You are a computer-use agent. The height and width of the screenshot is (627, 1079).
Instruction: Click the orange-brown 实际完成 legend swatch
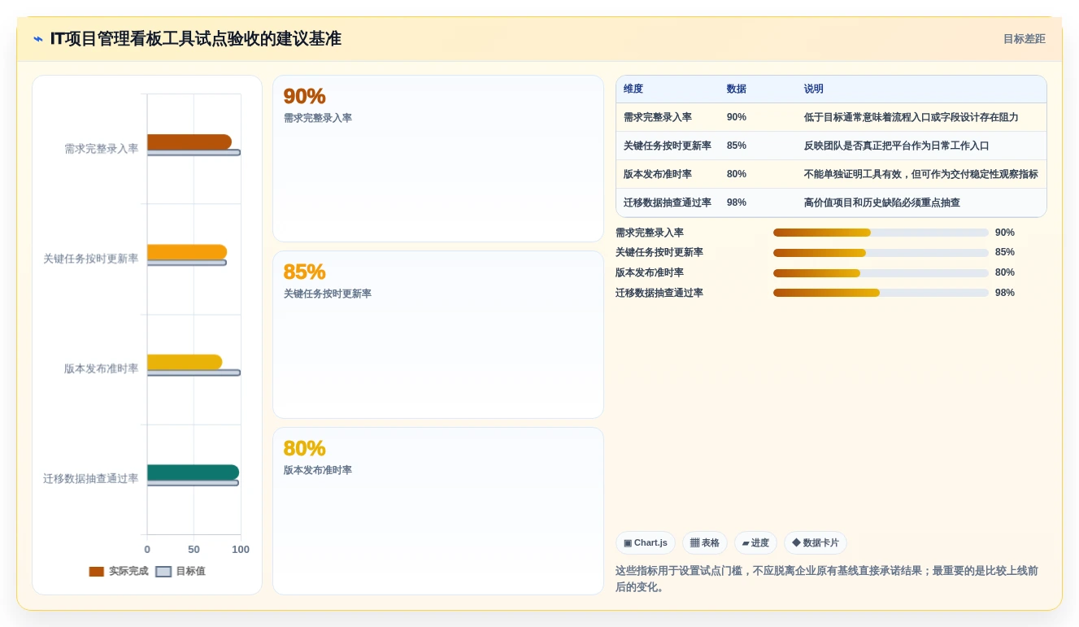coord(97,572)
